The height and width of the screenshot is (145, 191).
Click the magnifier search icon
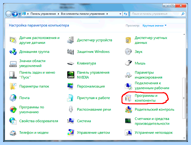pos(183,14)
